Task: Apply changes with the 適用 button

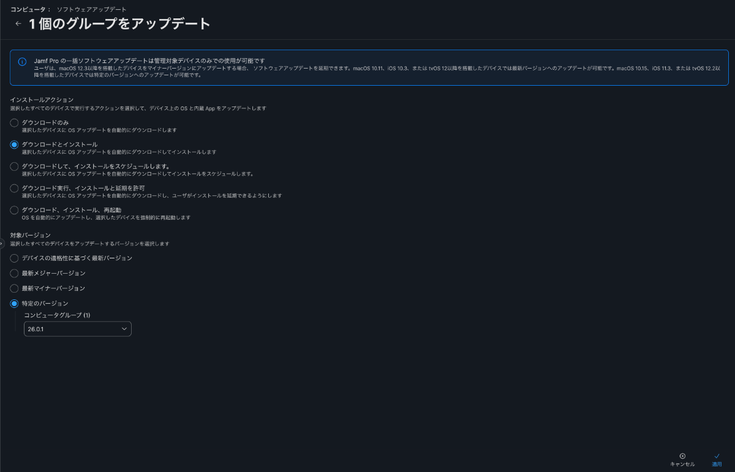Action: click(x=717, y=464)
